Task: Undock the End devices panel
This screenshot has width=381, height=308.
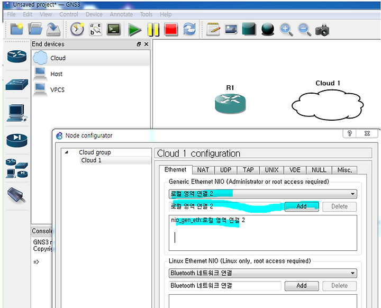Action: (139, 44)
